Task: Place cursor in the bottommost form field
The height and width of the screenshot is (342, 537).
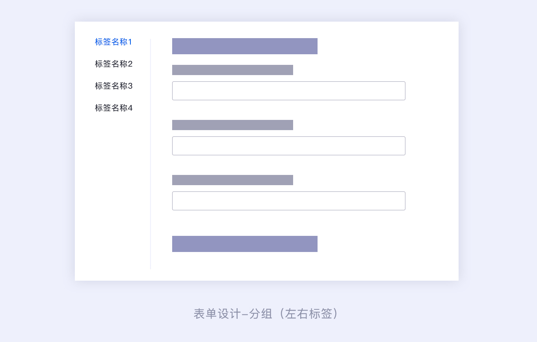Action: pos(288,201)
